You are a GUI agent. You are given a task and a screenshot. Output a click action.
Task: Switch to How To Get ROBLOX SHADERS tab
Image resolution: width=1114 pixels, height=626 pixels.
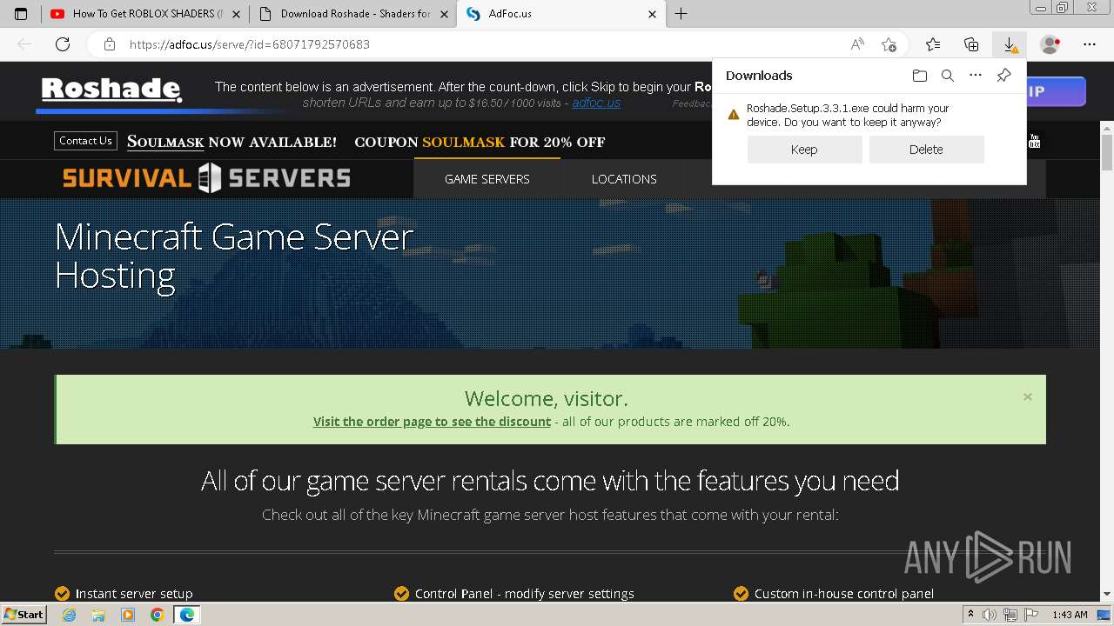coord(144,14)
